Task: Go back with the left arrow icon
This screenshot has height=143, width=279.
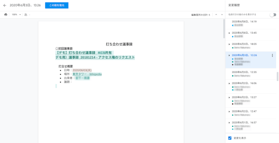Action: coord(5,5)
